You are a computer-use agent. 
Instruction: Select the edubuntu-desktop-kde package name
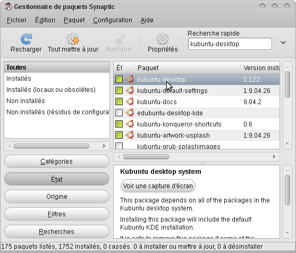click(x=170, y=113)
